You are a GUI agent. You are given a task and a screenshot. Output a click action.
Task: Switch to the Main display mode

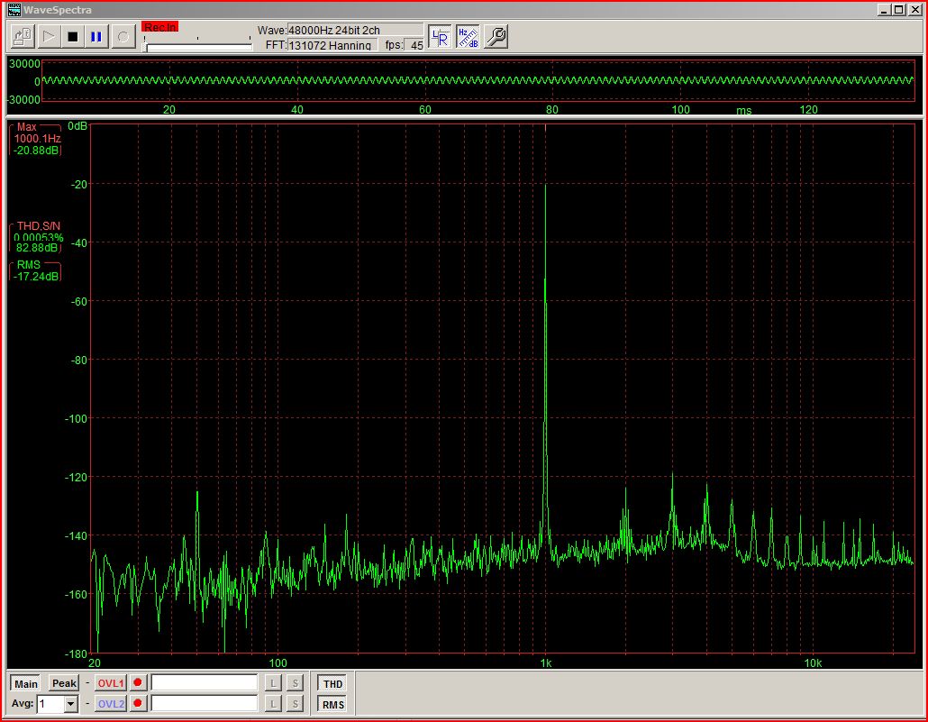click(25, 683)
